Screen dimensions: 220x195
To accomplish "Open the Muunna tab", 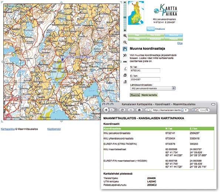I will pos(174,35).
